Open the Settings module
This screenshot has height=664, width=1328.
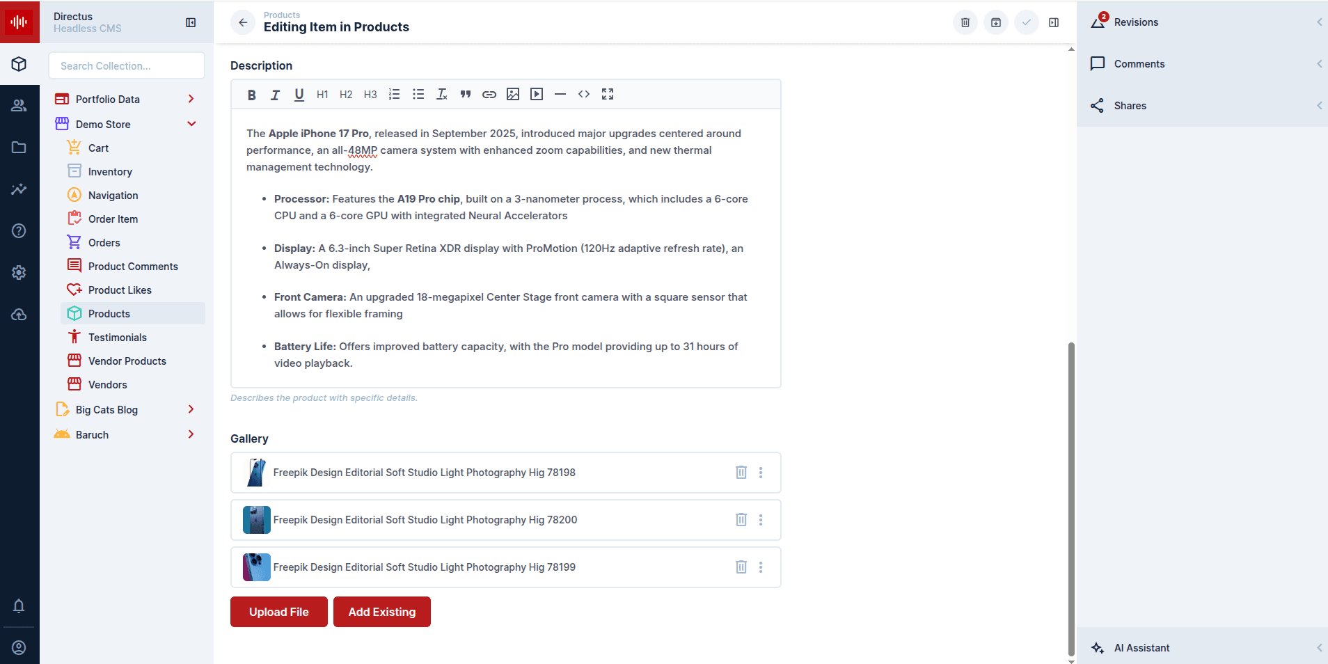(19, 273)
